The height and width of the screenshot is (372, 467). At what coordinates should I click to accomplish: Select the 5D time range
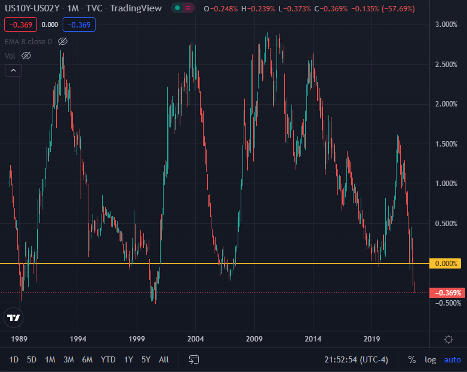[x=32, y=360]
